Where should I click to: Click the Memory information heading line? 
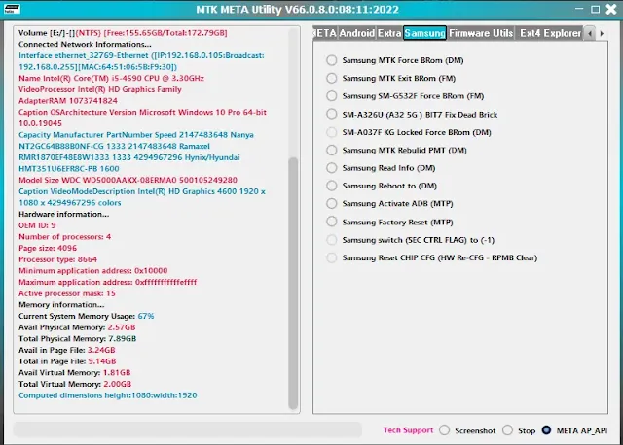tap(61, 304)
